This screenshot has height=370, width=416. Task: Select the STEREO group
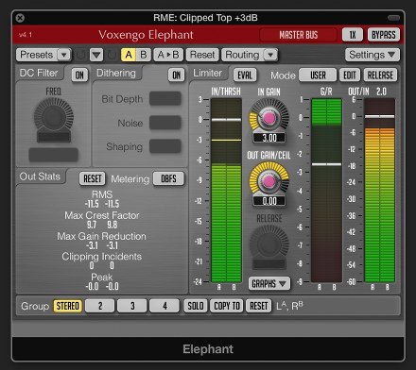(67, 306)
